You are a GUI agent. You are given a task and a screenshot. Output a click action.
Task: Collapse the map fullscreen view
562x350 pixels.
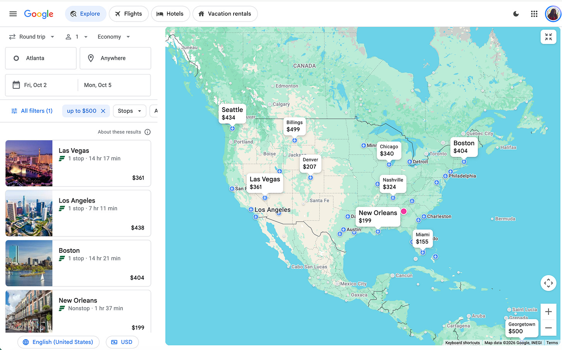(x=548, y=37)
